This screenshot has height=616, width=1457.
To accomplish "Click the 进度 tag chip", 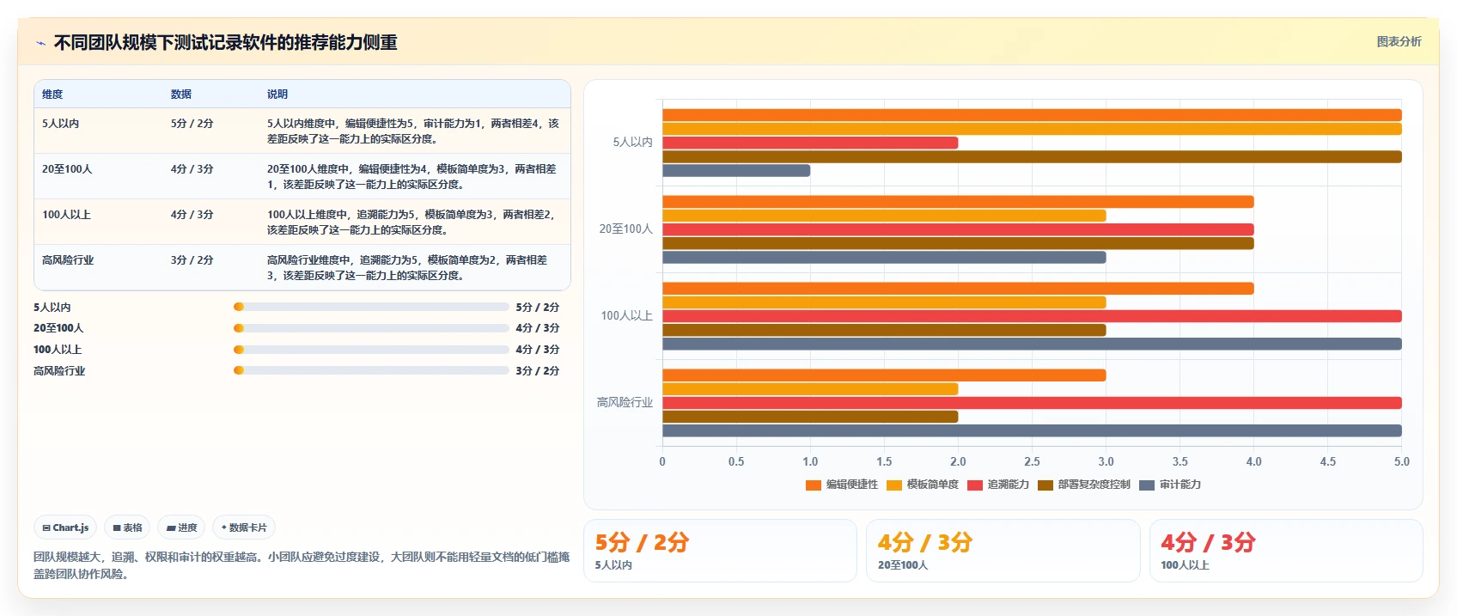I will (181, 528).
